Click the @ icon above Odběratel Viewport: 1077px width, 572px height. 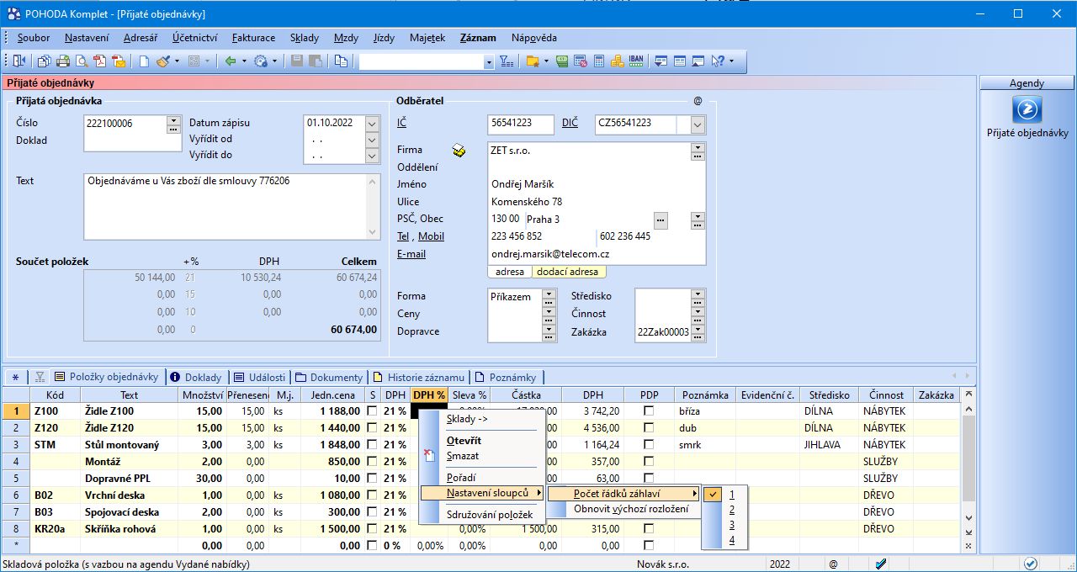698,101
